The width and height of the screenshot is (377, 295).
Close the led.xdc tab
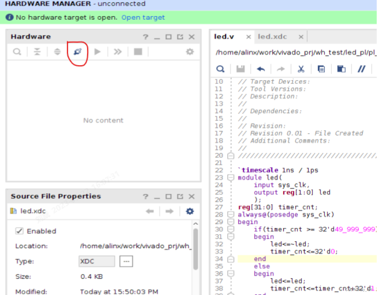click(301, 37)
